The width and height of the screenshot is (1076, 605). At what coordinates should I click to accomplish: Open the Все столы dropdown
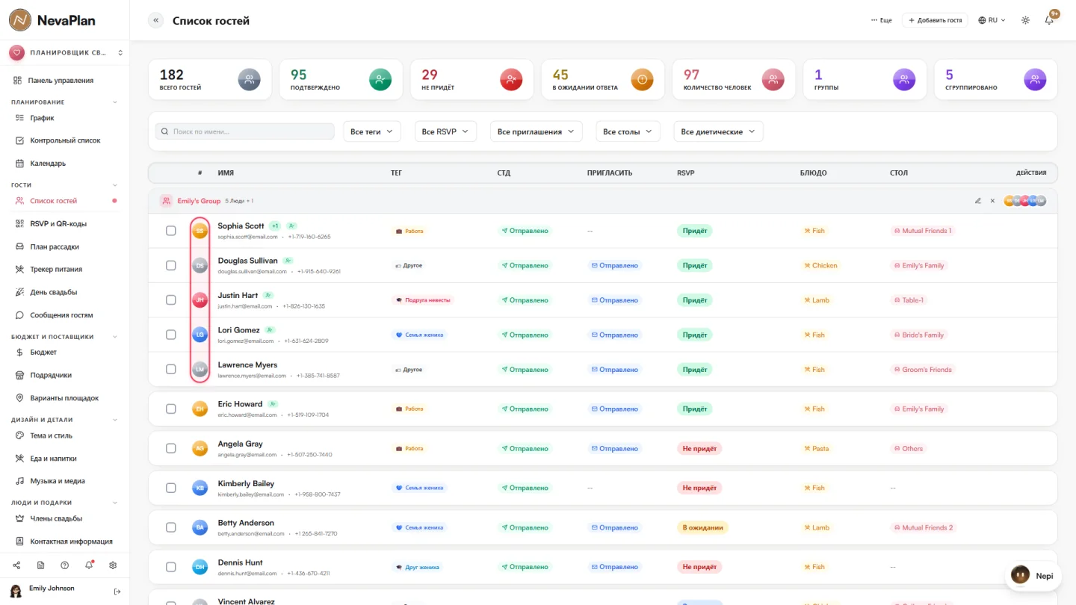click(x=628, y=131)
